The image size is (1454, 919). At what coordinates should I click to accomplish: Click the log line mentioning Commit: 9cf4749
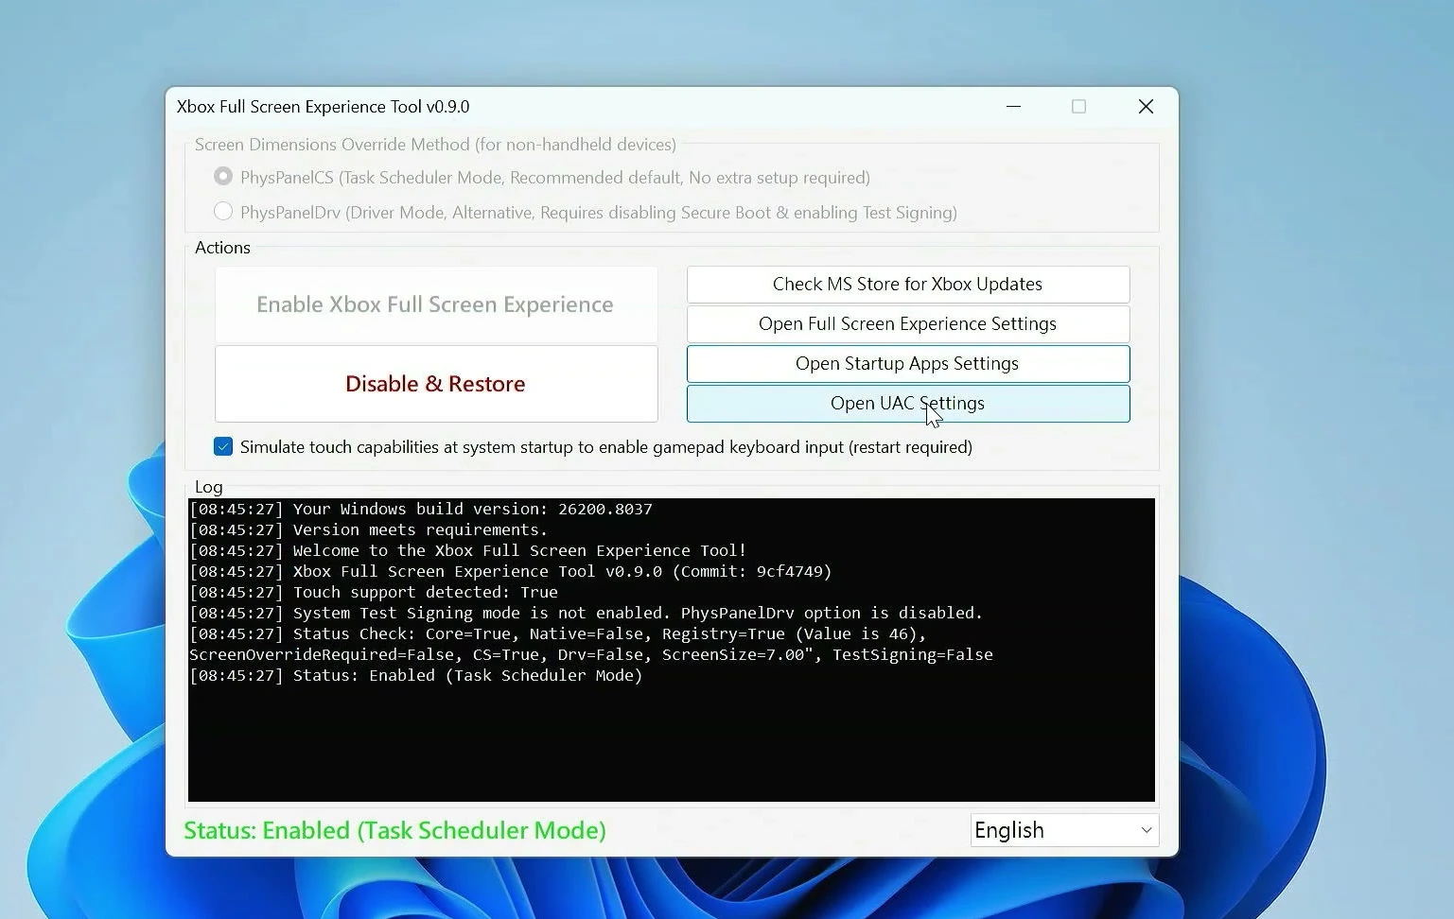(x=511, y=571)
